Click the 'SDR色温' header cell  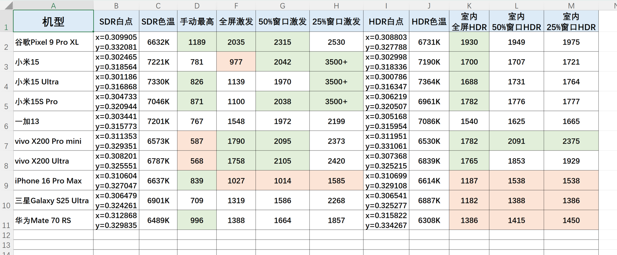pos(158,21)
